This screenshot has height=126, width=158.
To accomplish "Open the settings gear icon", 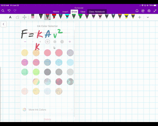I will (x=149, y=11).
